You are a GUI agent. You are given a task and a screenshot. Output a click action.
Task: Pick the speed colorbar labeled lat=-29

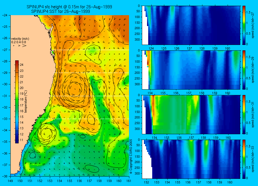coord(244,70)
